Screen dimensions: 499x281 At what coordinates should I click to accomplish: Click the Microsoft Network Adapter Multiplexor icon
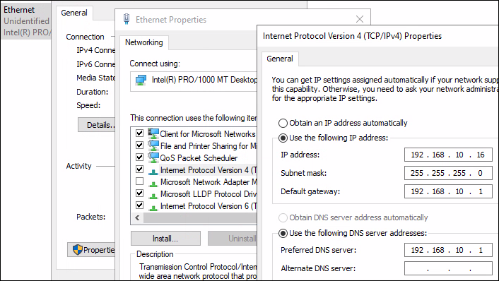[153, 184]
